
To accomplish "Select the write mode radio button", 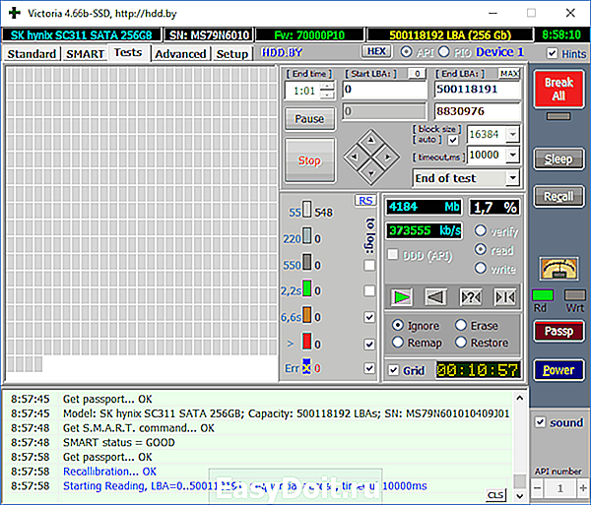I will (x=481, y=268).
